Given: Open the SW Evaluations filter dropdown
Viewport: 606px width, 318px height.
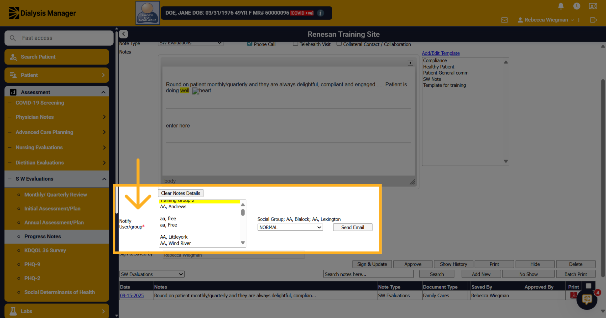Looking at the screenshot, I should 152,274.
